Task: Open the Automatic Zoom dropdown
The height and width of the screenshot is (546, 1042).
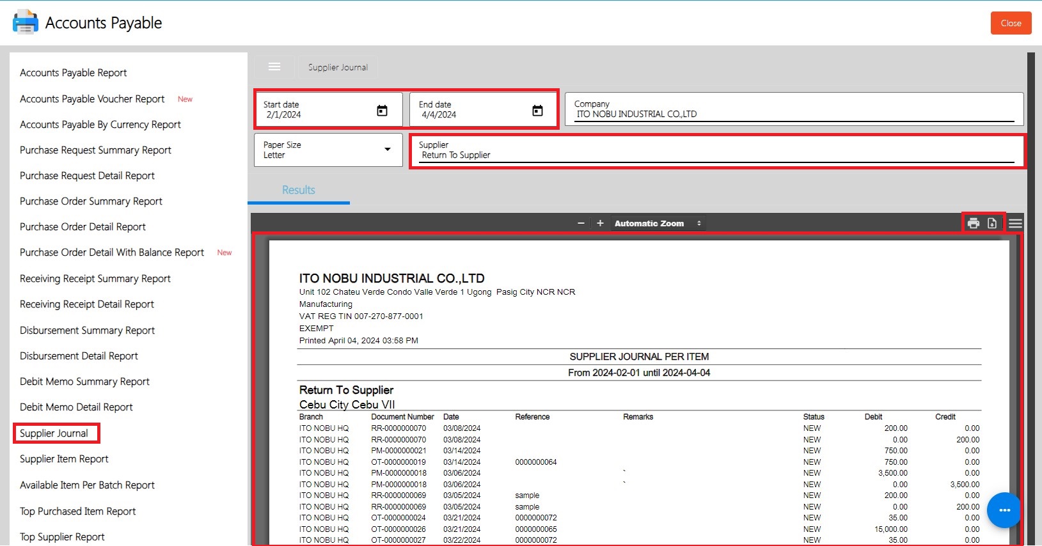Action: pyautogui.click(x=658, y=223)
